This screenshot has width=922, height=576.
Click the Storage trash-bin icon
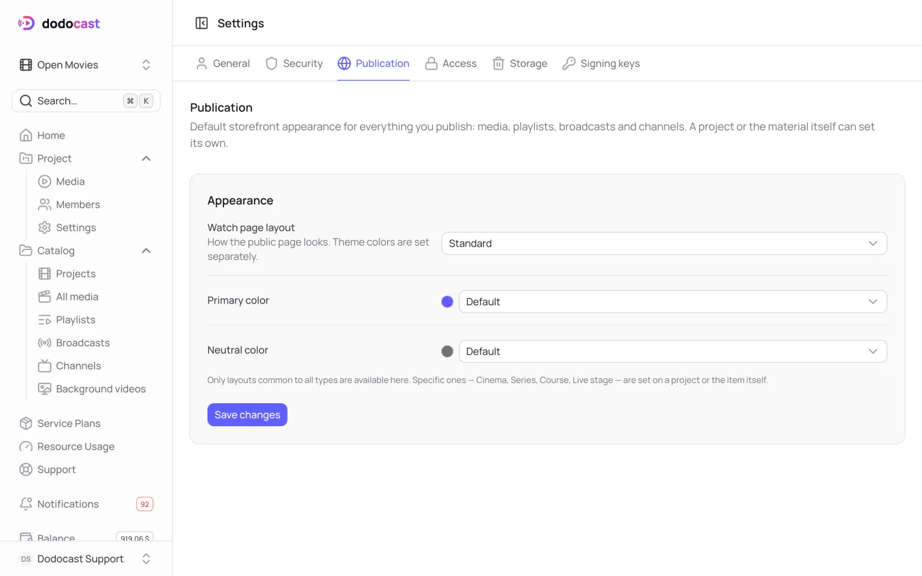click(x=498, y=63)
